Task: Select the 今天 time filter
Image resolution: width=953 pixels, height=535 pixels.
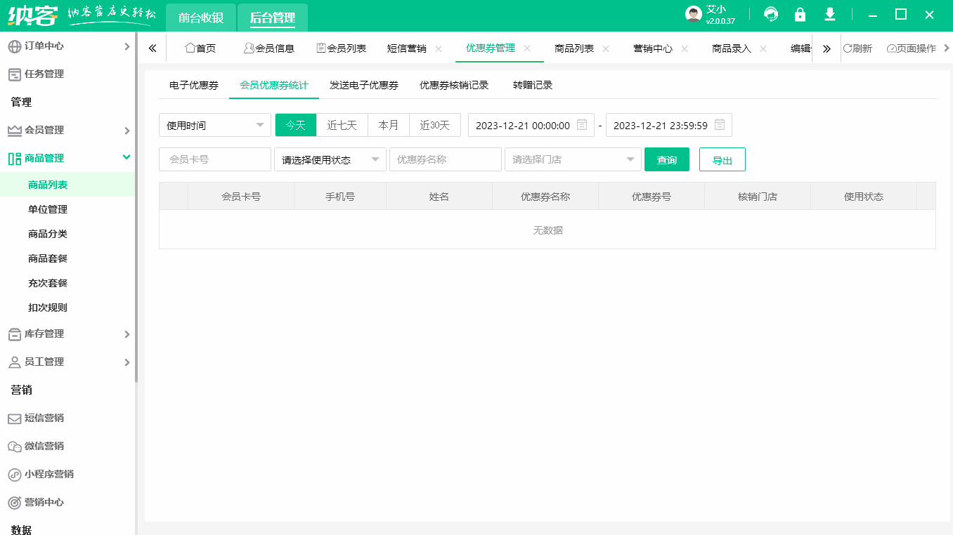Action: tap(295, 125)
